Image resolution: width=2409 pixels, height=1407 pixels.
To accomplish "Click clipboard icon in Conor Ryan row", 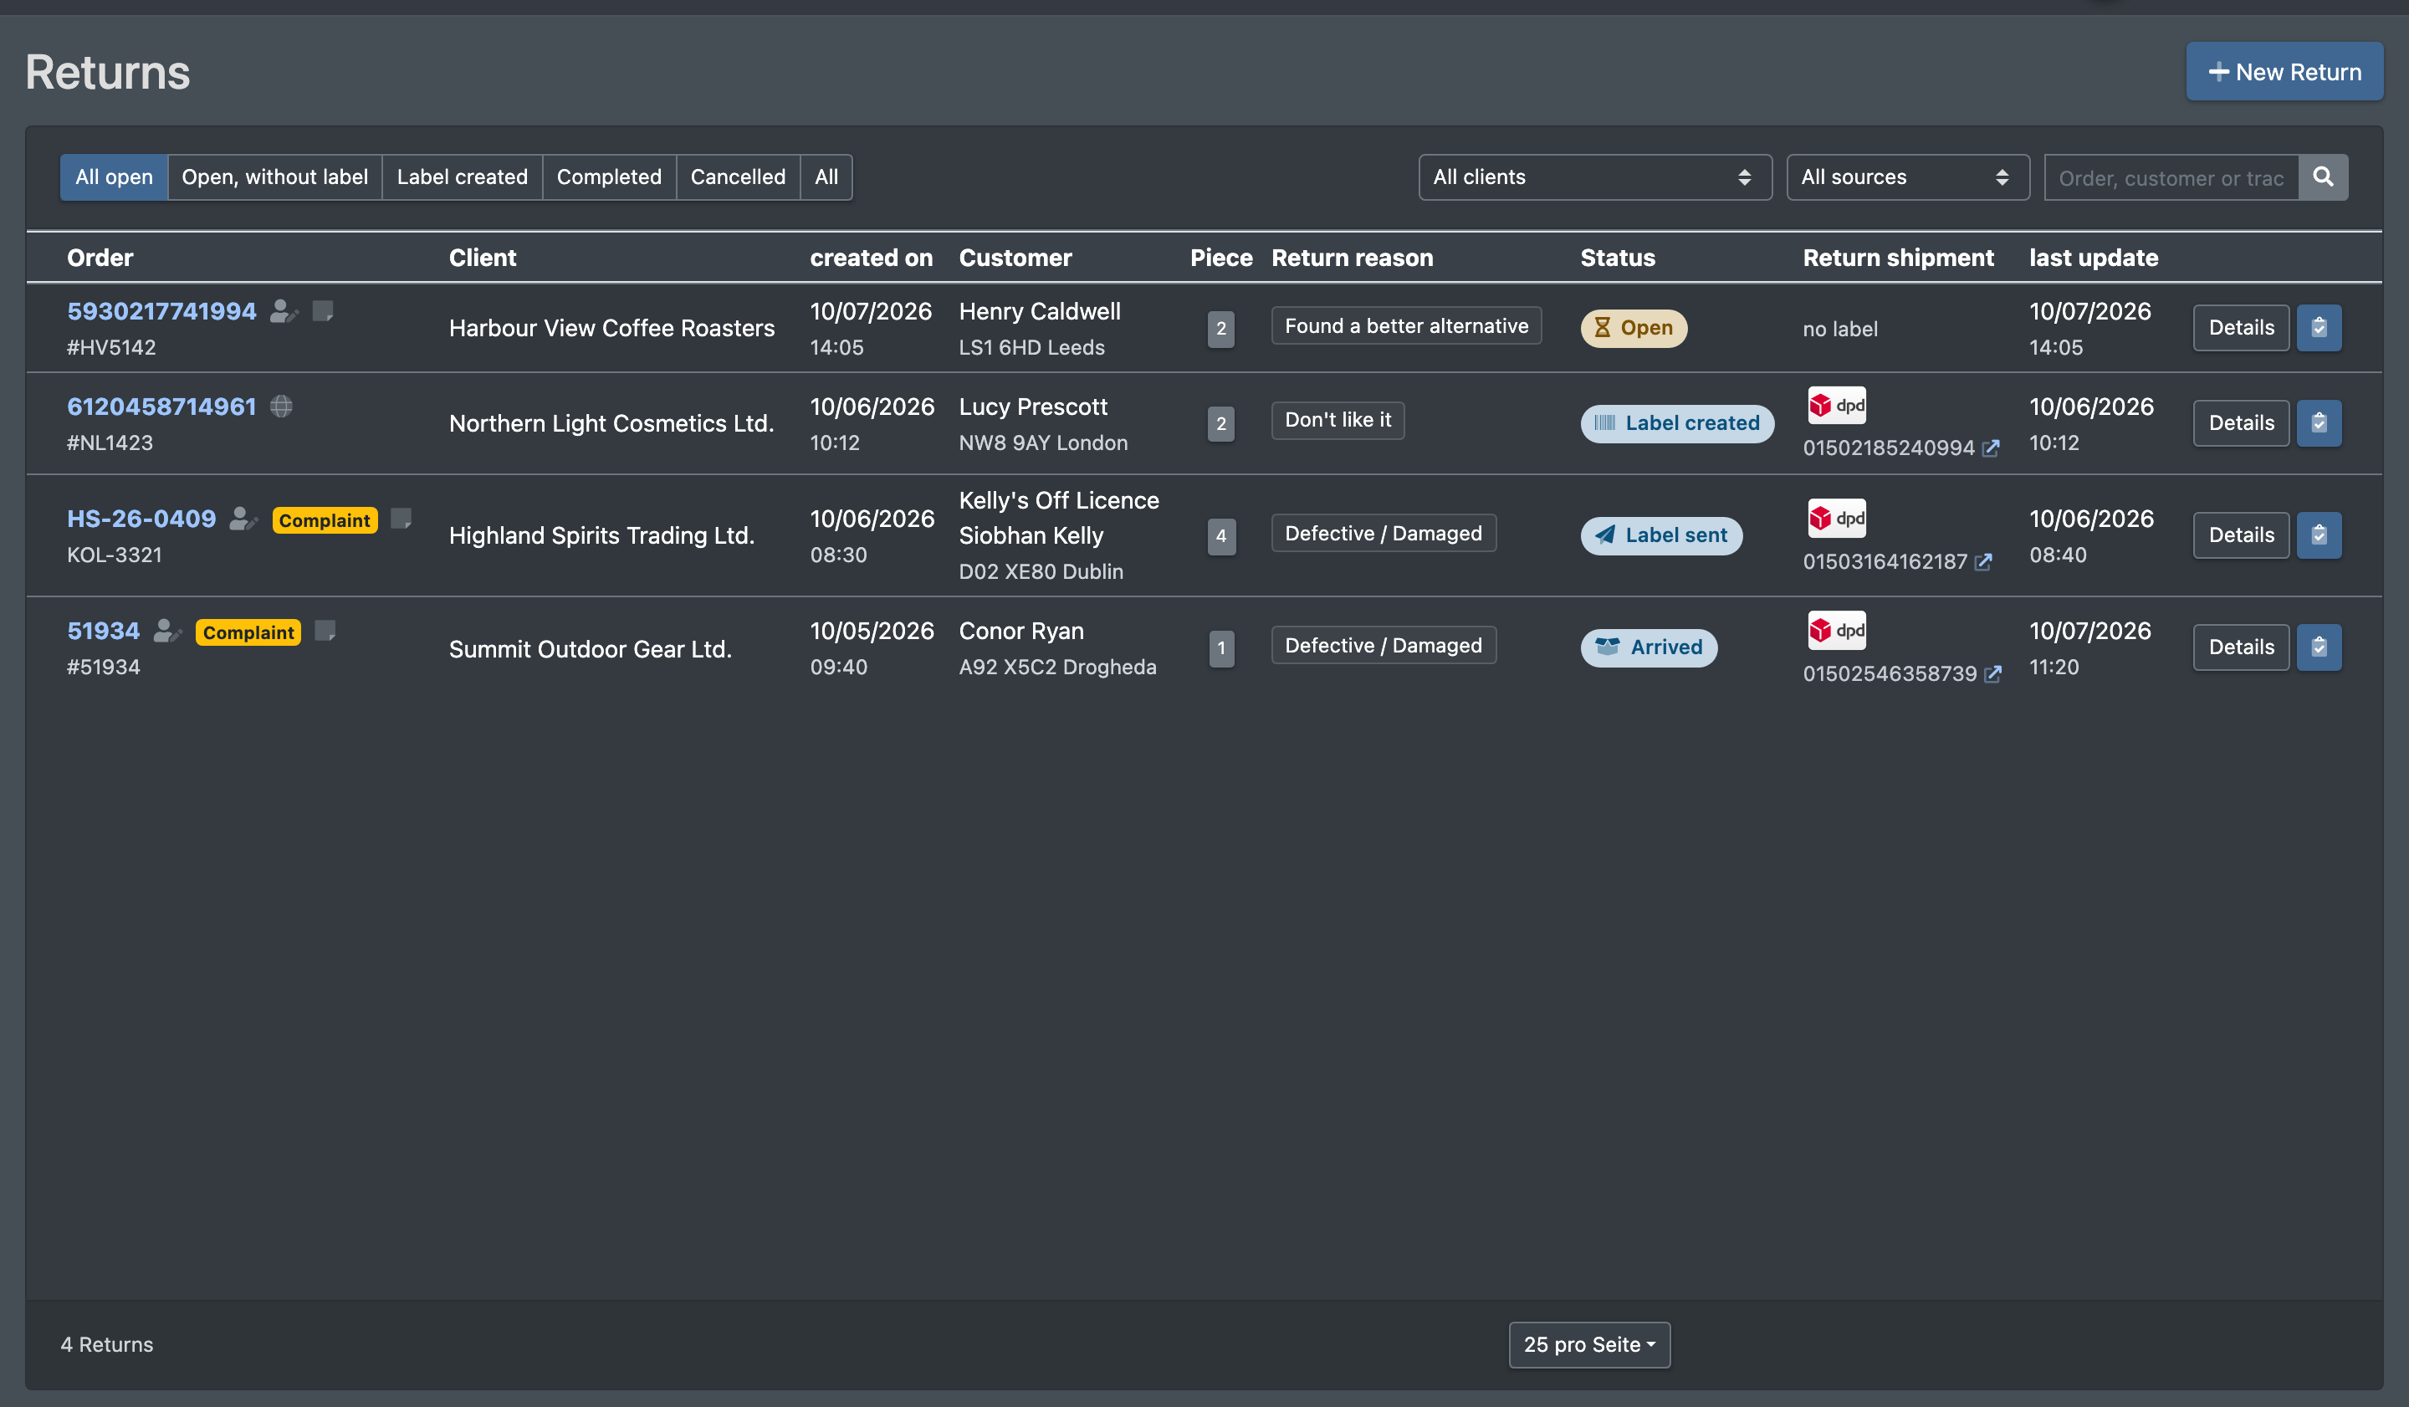I will pos(2319,647).
